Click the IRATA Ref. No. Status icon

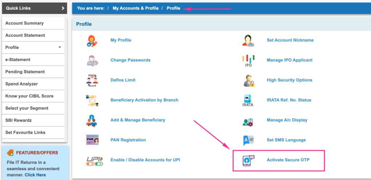click(248, 100)
